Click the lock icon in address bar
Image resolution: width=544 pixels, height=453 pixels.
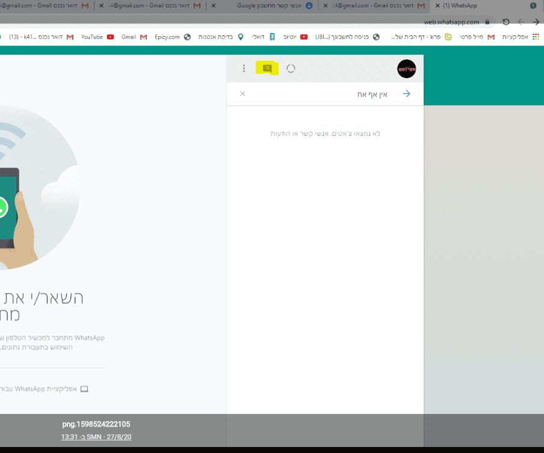tap(487, 22)
